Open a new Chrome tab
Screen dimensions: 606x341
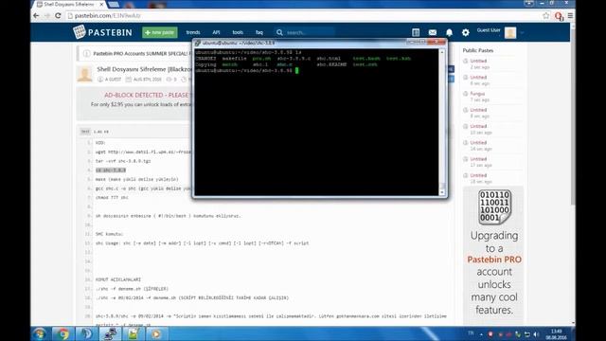114,4
